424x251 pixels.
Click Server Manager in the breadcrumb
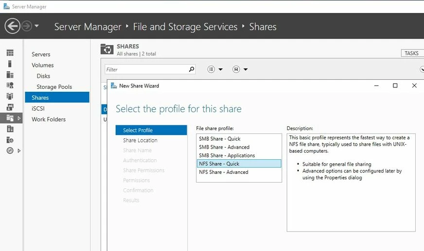[x=88, y=27]
